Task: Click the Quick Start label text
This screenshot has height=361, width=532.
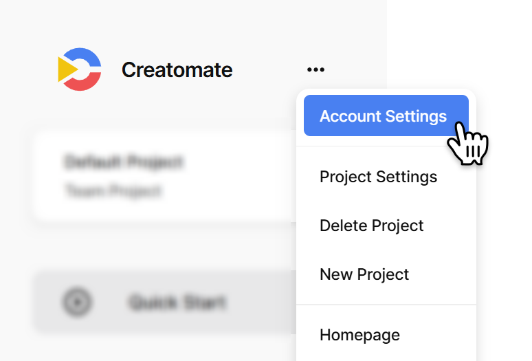Action: tap(177, 302)
